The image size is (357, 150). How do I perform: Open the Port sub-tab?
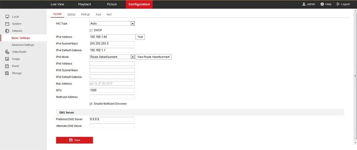pyautogui.click(x=98, y=15)
